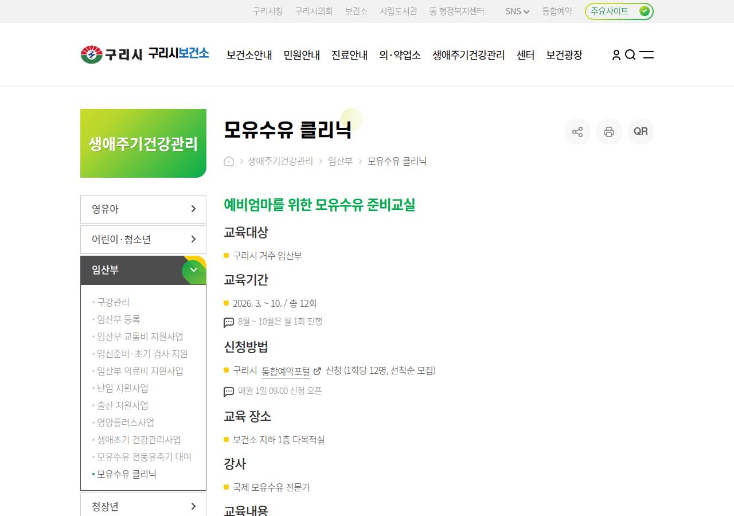Open the 보건광장 main menu
This screenshot has height=516, width=734.
tap(564, 55)
